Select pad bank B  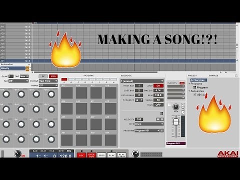point(71,79)
